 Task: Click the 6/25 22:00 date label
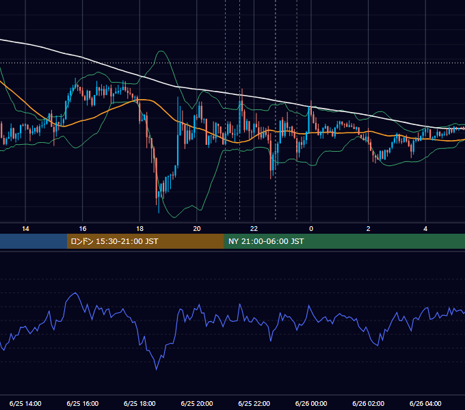coord(254,403)
